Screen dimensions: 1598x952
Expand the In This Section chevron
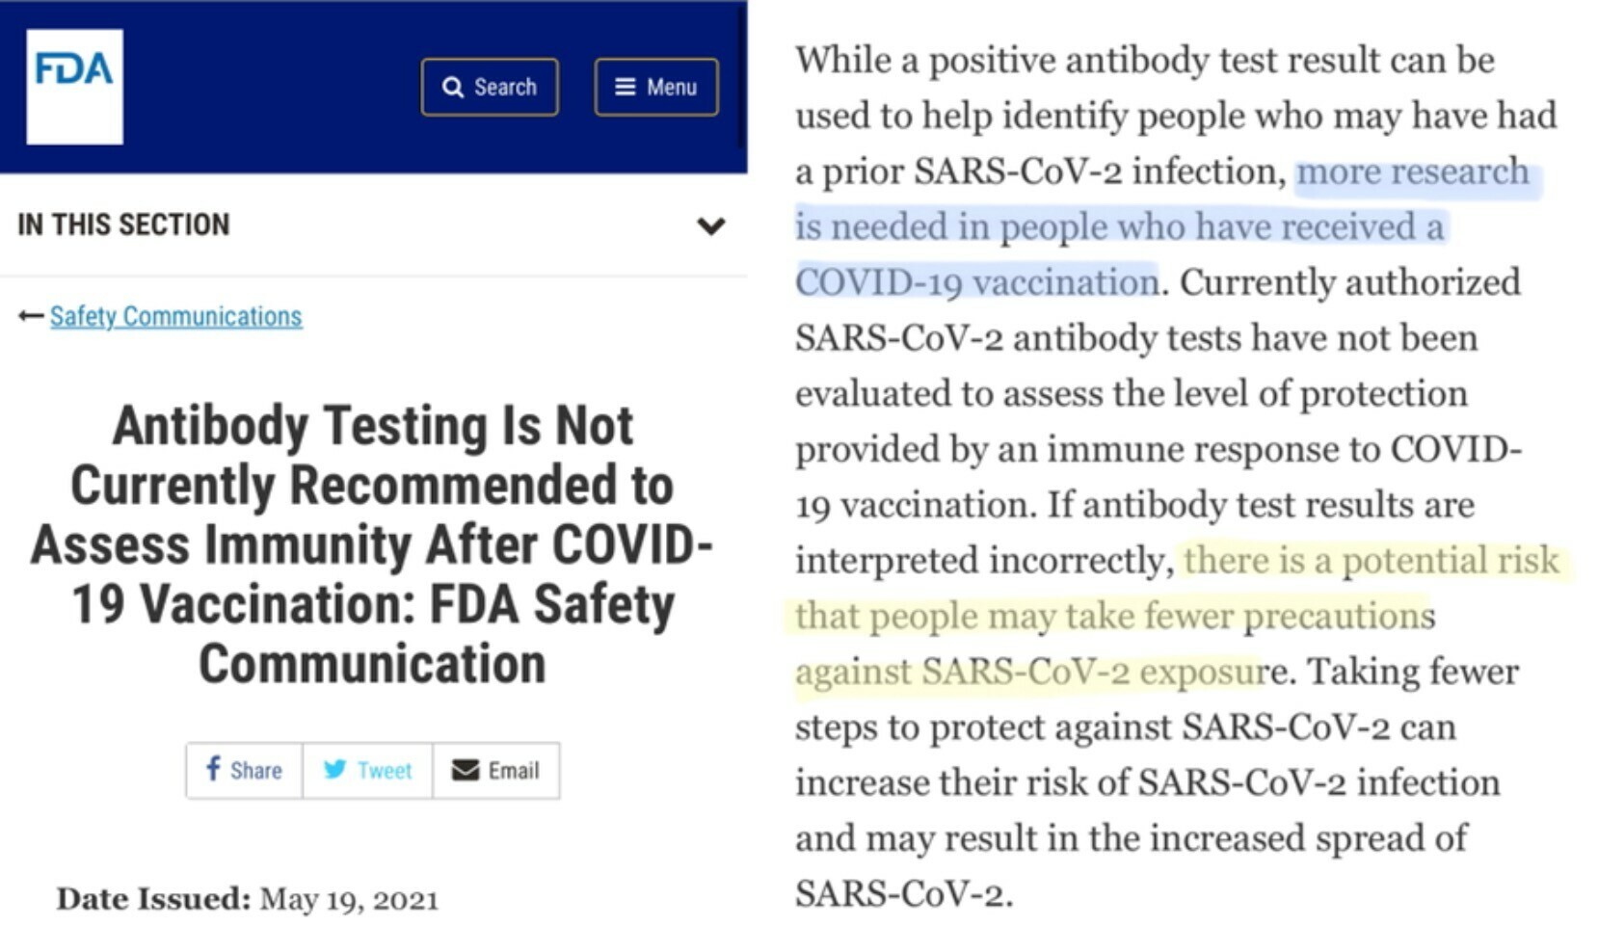pos(711,225)
